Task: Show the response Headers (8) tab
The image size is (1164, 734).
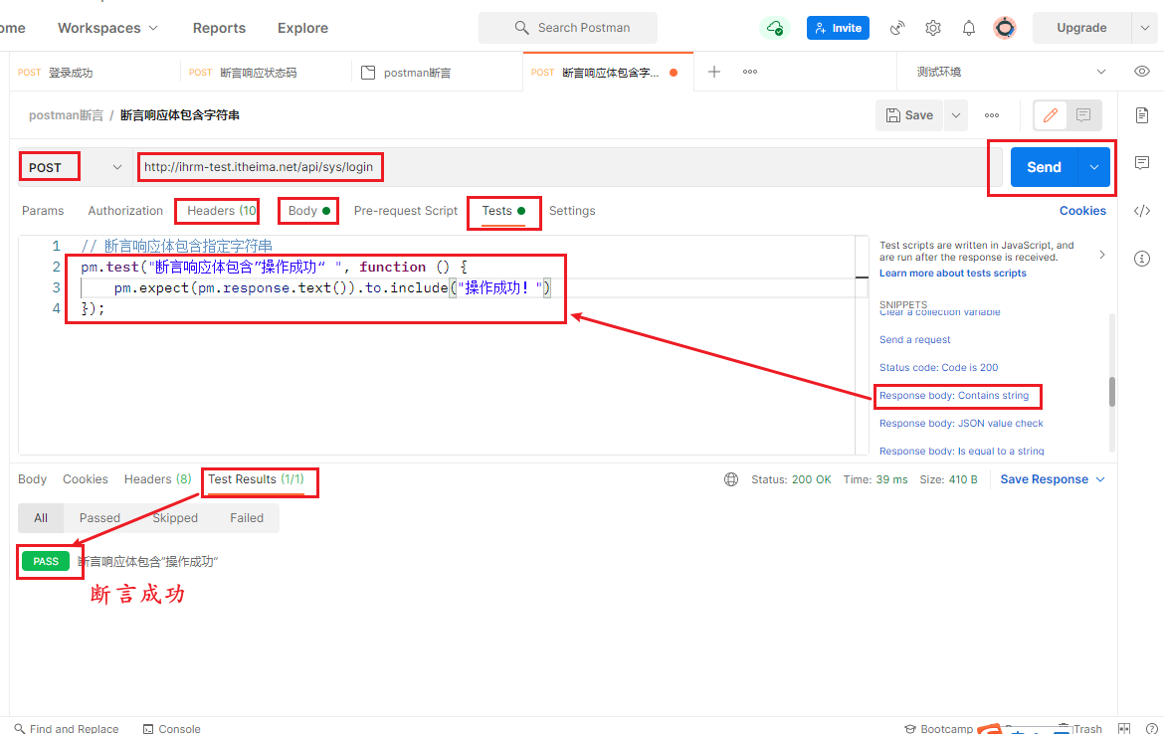Action: tap(157, 479)
